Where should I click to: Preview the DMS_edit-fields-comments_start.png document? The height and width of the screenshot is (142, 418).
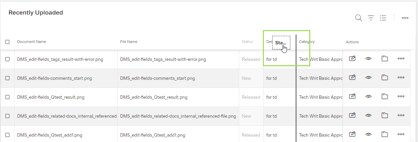point(369,78)
